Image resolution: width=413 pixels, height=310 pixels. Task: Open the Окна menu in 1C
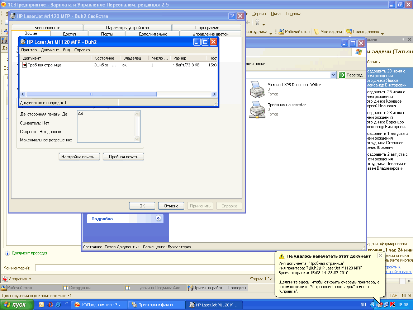tap(276, 14)
